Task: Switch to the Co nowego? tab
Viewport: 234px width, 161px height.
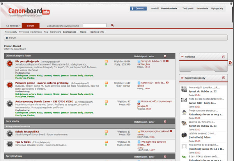Action: pyautogui.click(x=13, y=25)
